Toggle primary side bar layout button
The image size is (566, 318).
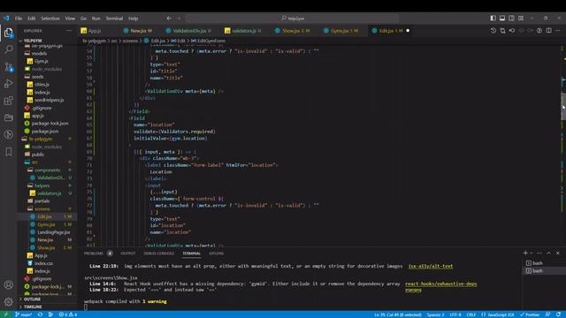[493, 18]
